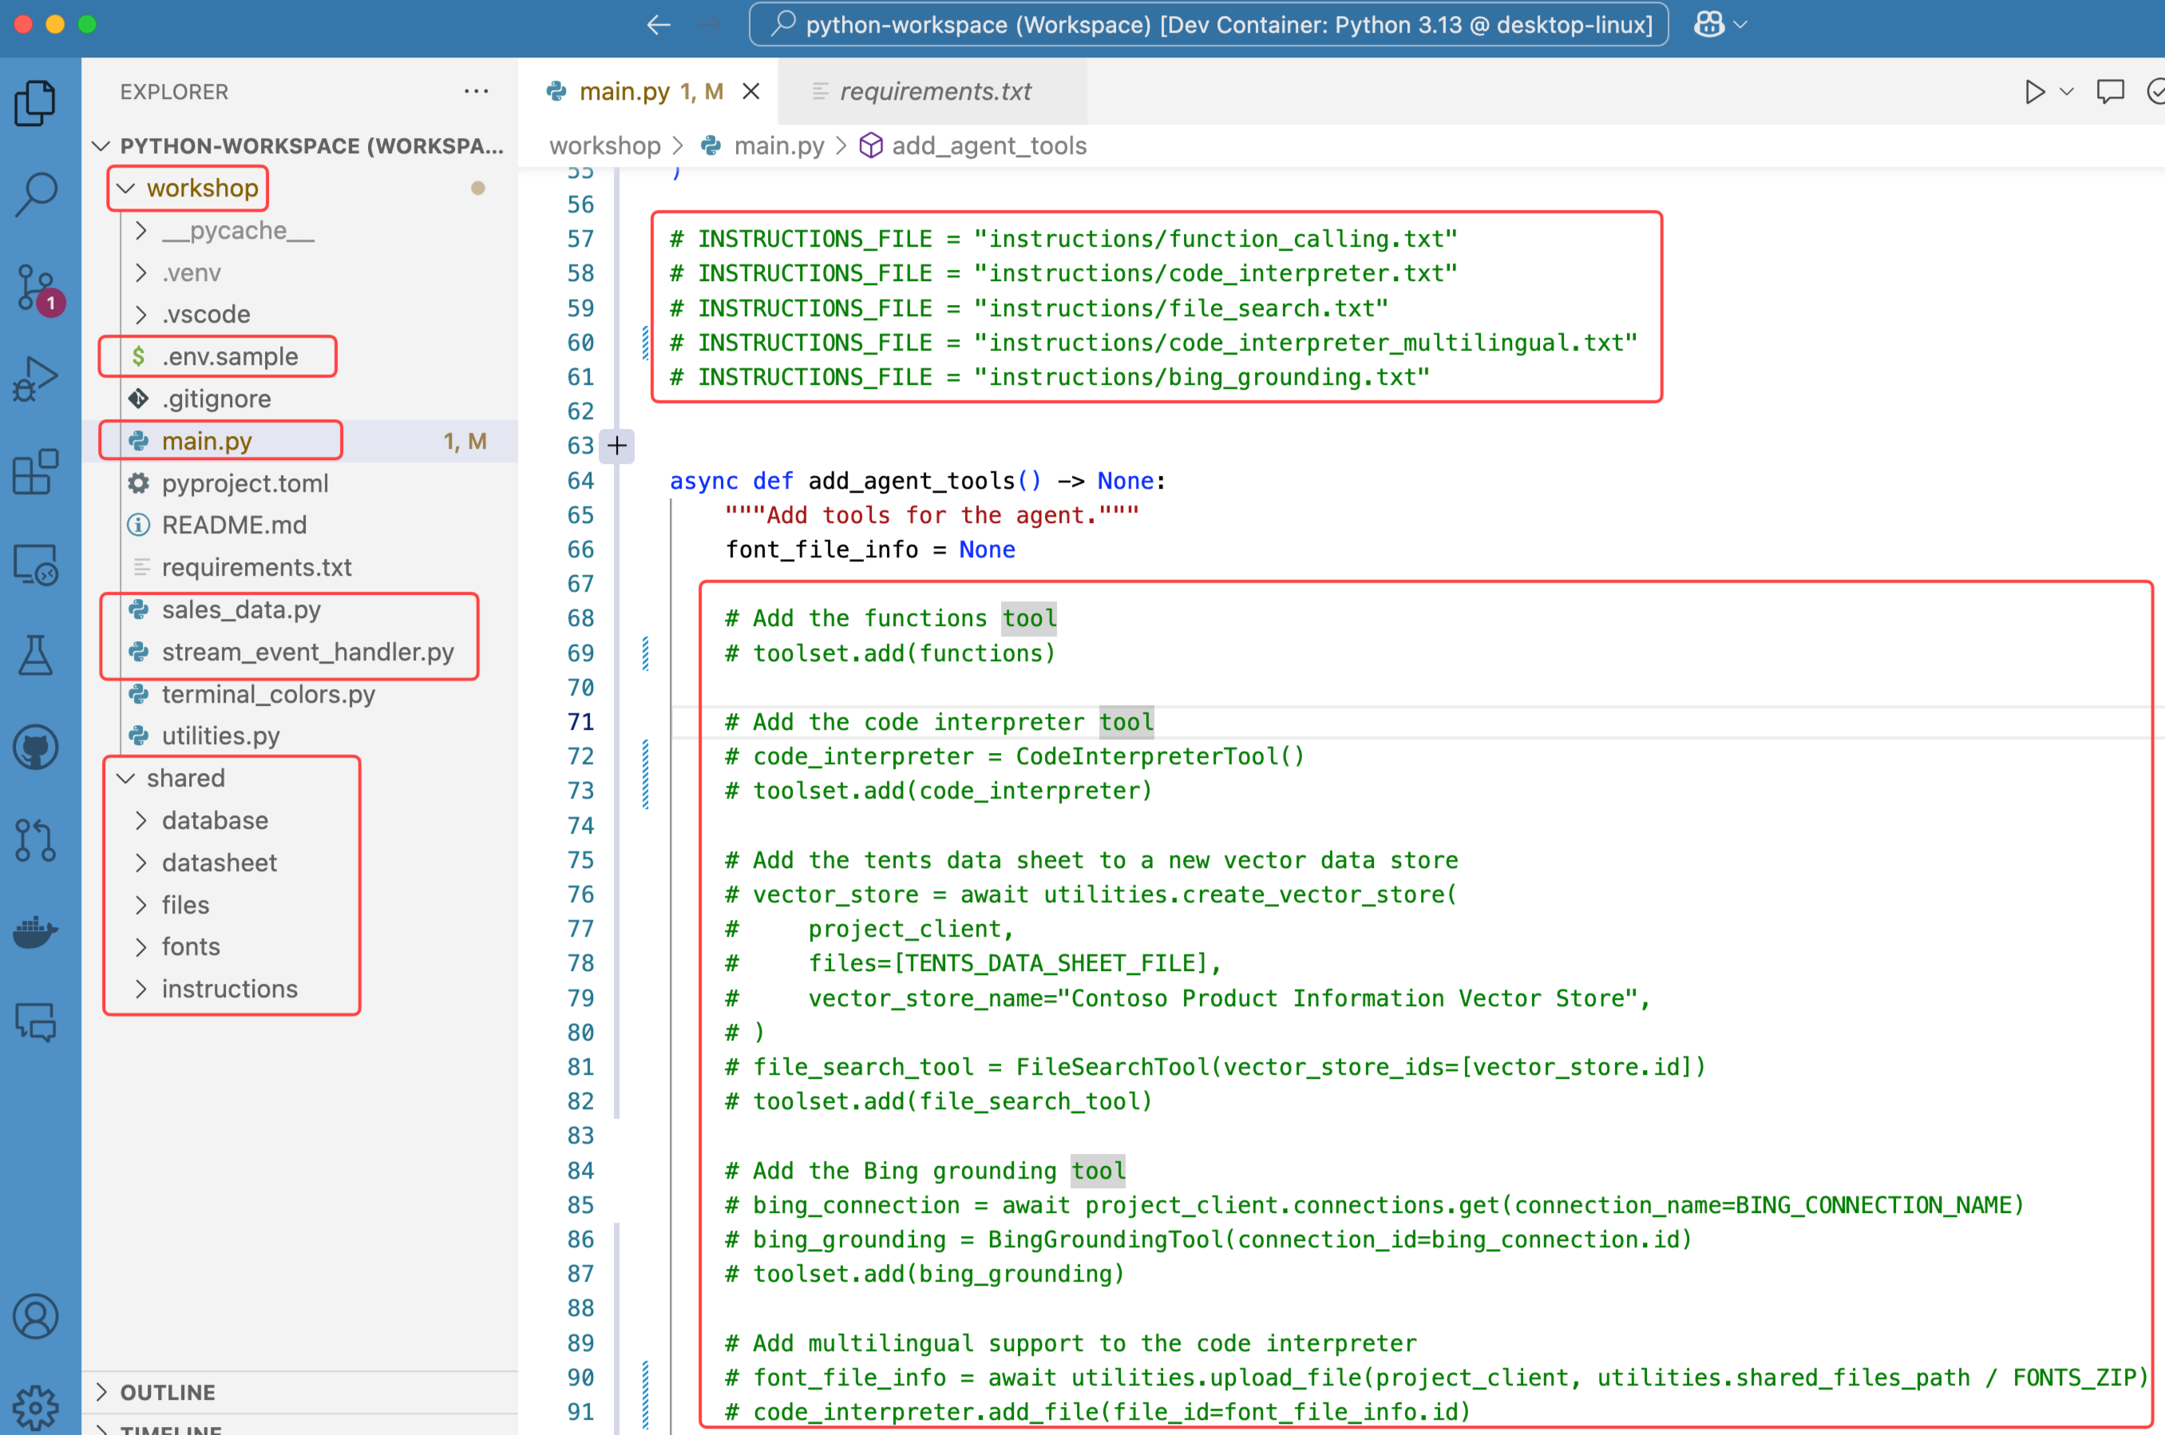Open the Copilot menu in the title bar

1718,25
